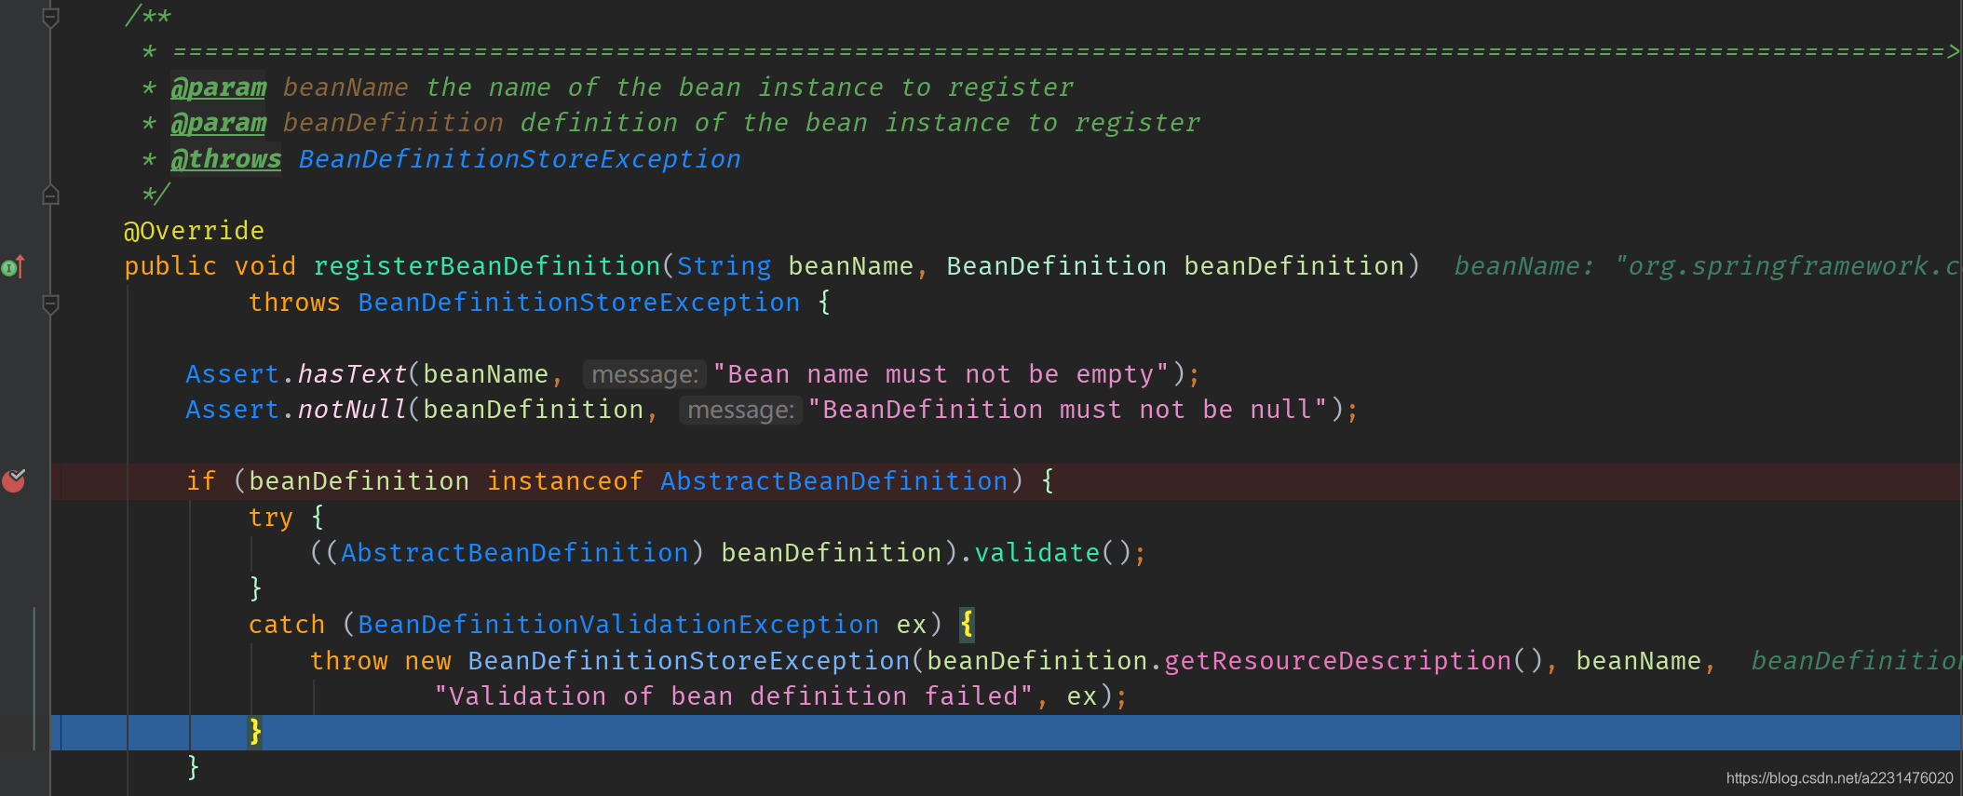Click the Assert class name before notNull

232,410
